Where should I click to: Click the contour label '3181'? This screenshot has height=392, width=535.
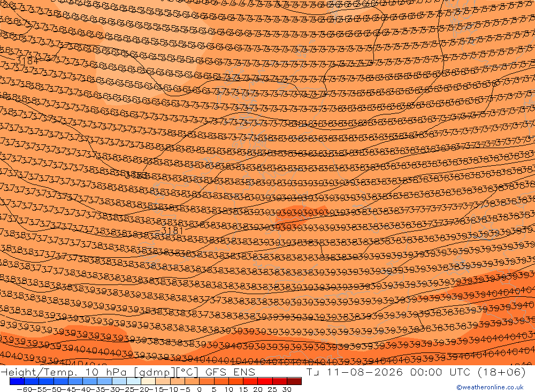(172, 231)
